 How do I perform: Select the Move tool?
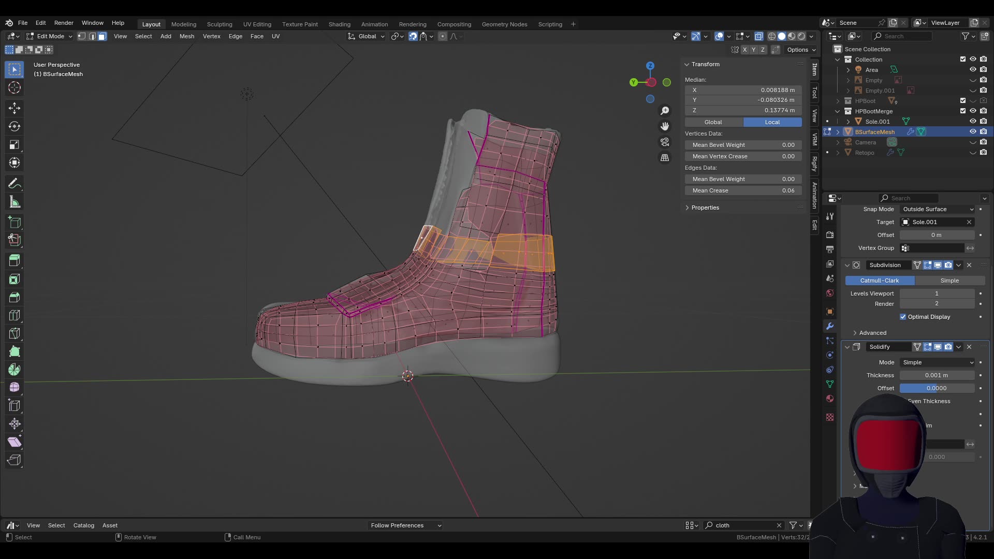[14, 108]
